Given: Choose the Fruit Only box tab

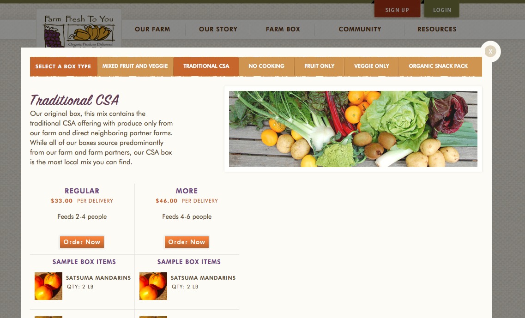Looking at the screenshot, I should tap(319, 66).
